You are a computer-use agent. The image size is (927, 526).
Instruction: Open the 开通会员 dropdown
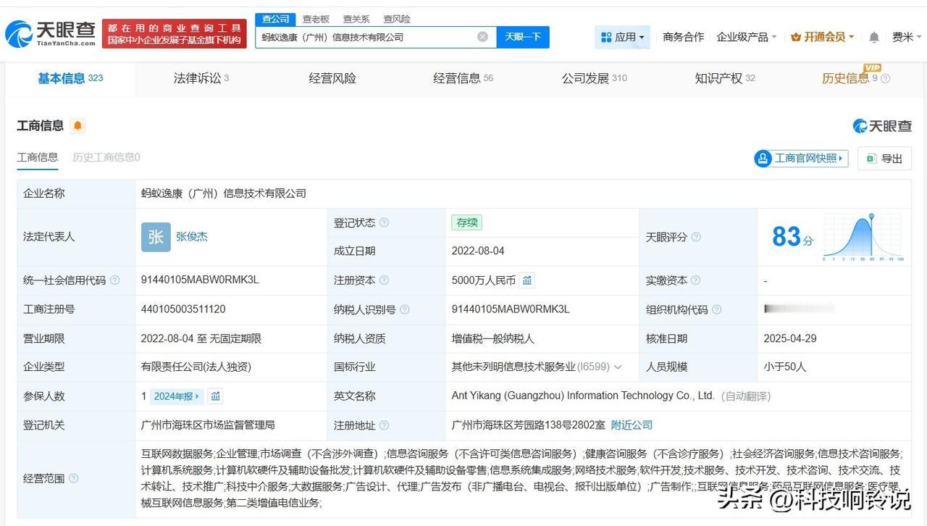point(823,37)
